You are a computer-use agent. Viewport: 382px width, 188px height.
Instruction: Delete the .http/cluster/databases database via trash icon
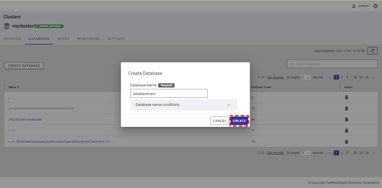[x=346, y=119]
